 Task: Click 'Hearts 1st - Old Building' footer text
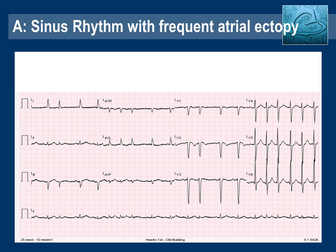pos(165,240)
